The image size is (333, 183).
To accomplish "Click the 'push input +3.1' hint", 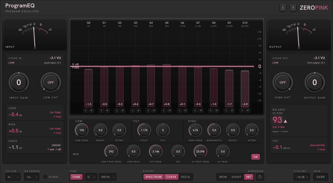I will [x=52, y=63].
